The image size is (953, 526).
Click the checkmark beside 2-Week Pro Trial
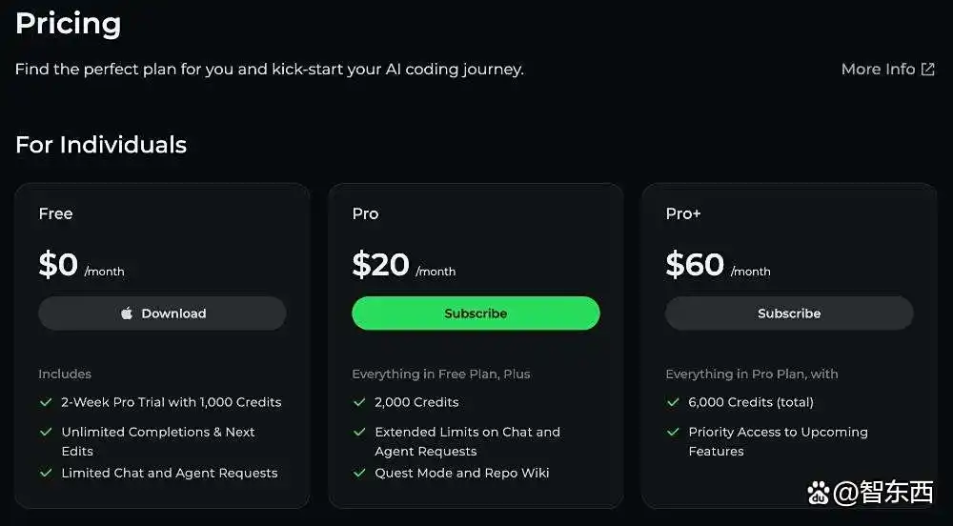pyautogui.click(x=45, y=402)
